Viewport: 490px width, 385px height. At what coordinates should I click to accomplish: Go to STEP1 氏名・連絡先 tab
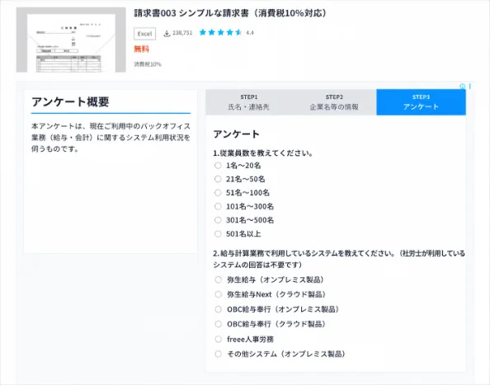(x=249, y=102)
